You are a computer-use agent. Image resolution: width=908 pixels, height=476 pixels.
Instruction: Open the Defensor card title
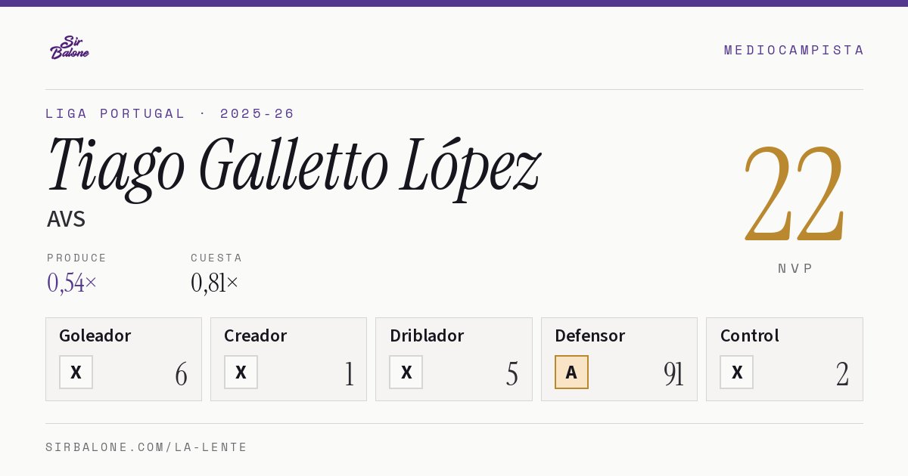tap(589, 335)
